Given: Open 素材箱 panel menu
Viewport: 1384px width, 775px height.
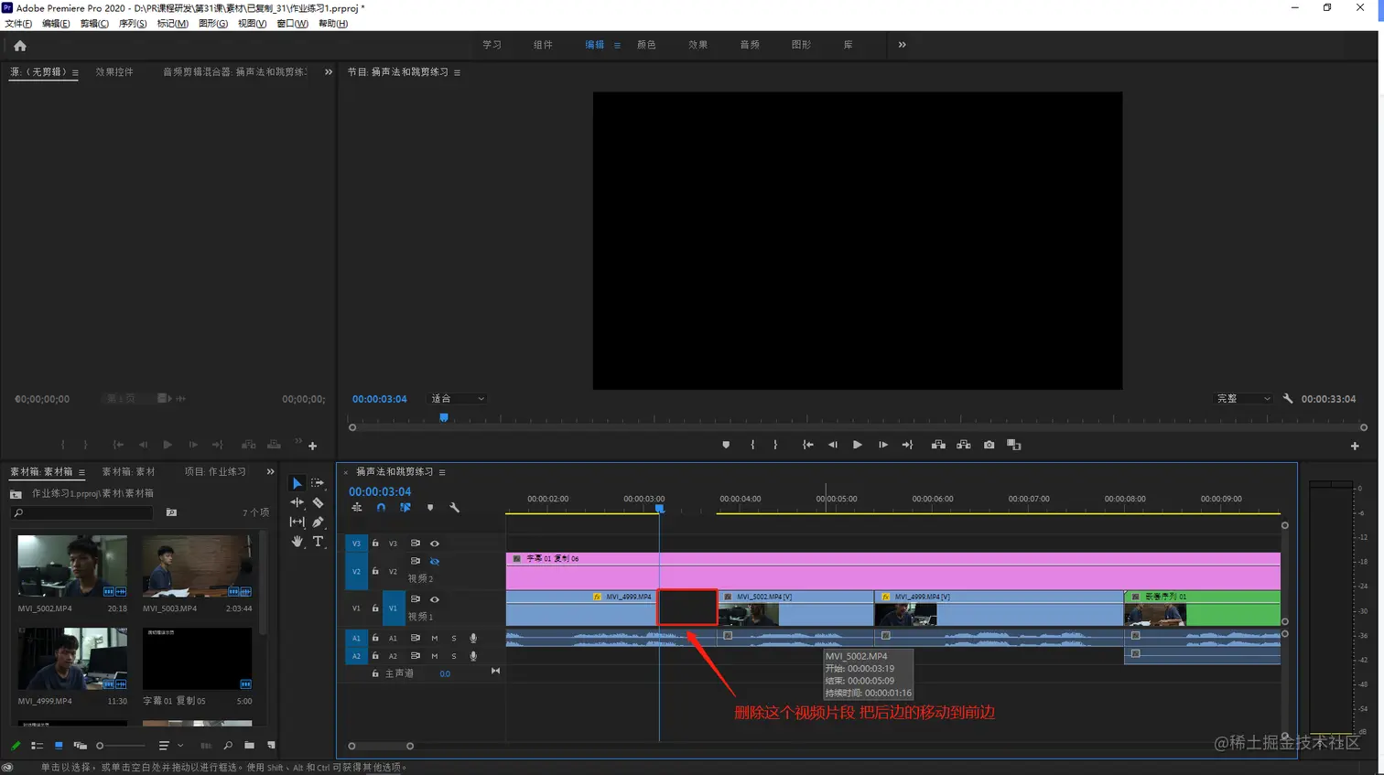Looking at the screenshot, I should click(x=81, y=472).
